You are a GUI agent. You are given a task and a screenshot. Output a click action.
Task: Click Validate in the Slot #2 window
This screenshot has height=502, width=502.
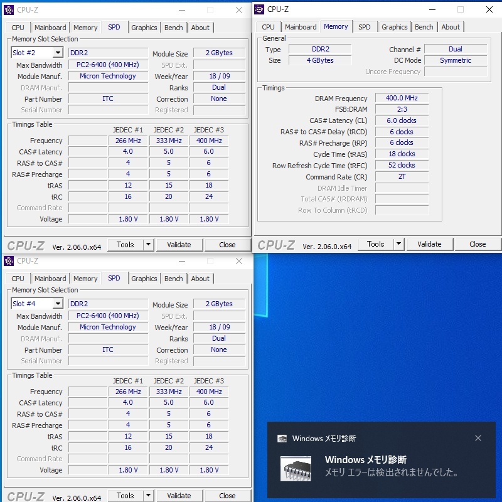[x=179, y=245]
